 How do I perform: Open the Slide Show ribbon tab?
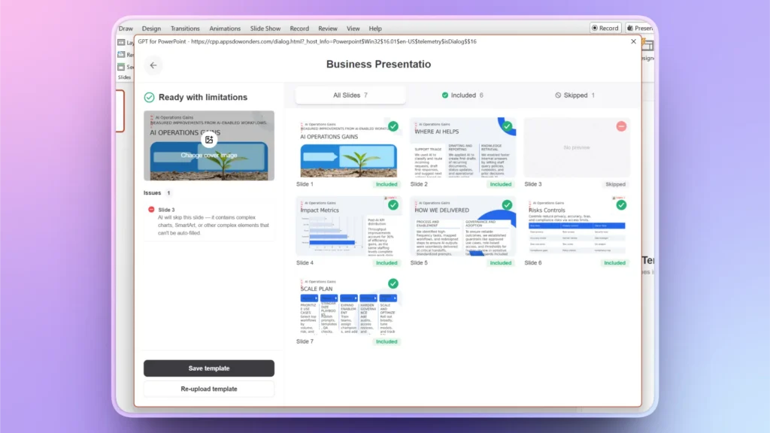tap(265, 29)
